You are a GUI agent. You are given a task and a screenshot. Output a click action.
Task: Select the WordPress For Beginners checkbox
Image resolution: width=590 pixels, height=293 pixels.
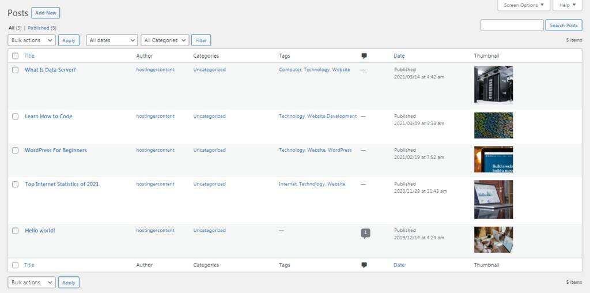pos(16,151)
